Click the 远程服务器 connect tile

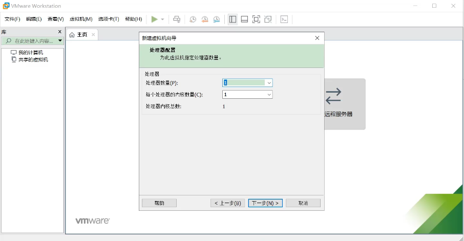[345, 104]
